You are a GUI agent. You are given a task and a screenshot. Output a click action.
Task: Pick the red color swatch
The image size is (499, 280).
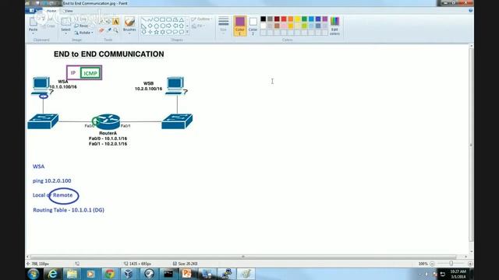pos(284,19)
